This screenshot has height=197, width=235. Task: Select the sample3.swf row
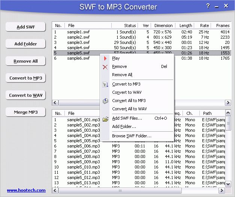(142, 42)
